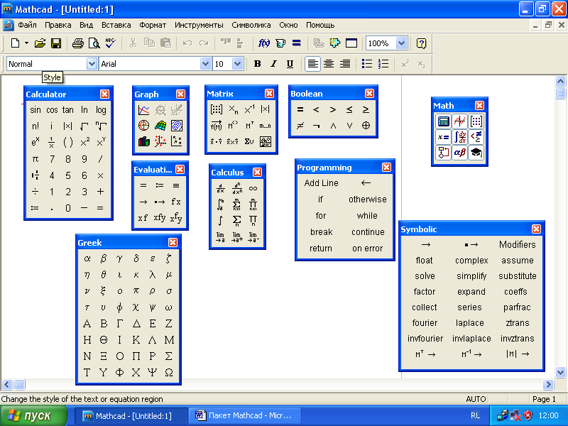Image resolution: width=568 pixels, height=426 pixels.
Task: Open the New document dropdown arrow
Action: 26,43
